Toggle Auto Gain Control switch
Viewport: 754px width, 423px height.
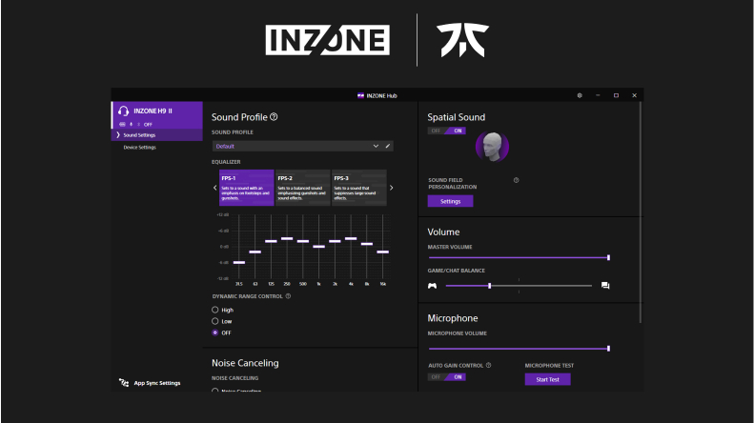[447, 377]
